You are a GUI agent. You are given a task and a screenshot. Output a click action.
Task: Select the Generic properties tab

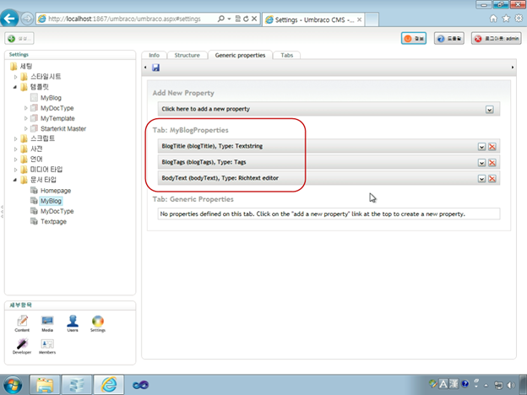(x=240, y=55)
